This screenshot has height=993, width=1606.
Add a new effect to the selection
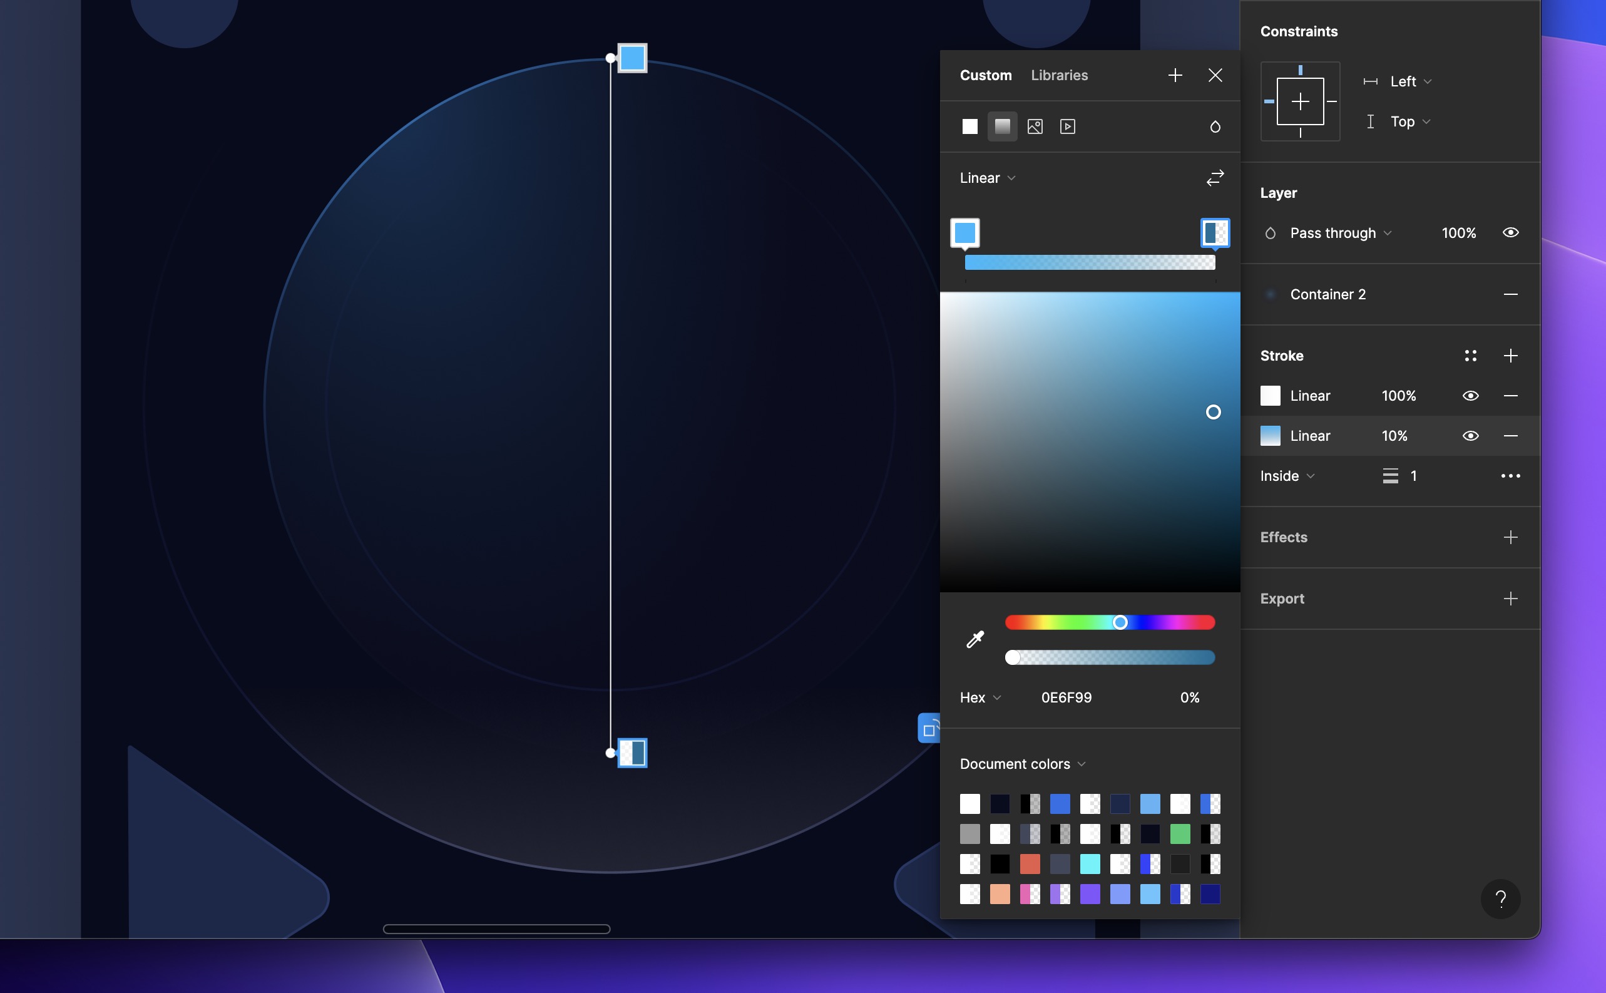tap(1511, 537)
